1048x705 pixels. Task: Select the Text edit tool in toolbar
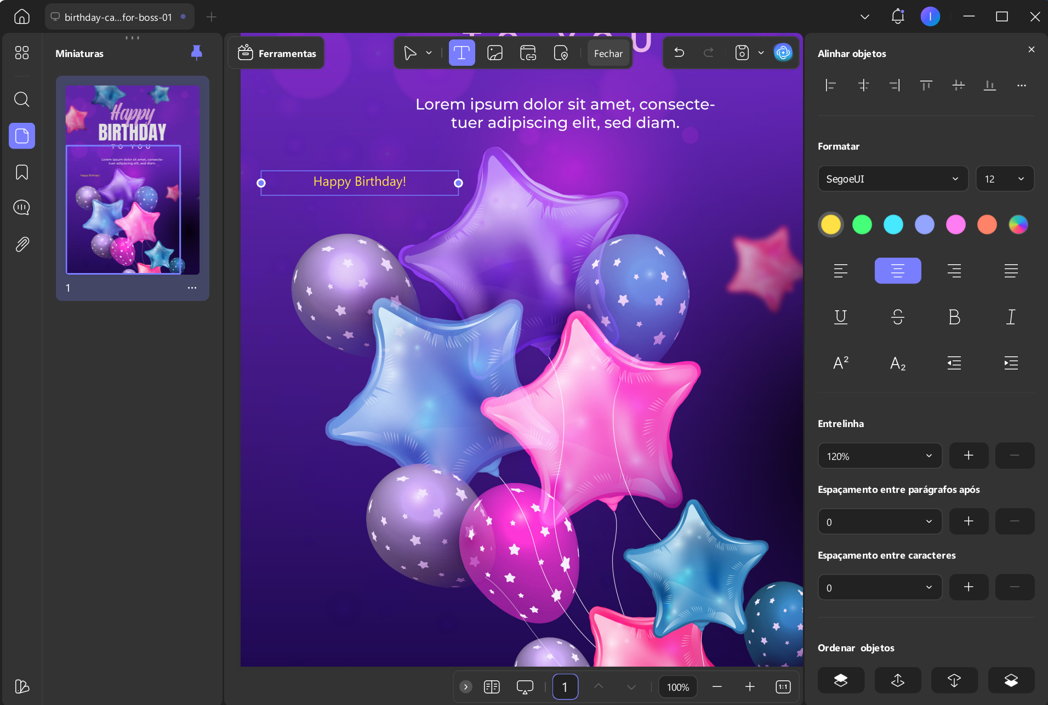[x=462, y=53]
